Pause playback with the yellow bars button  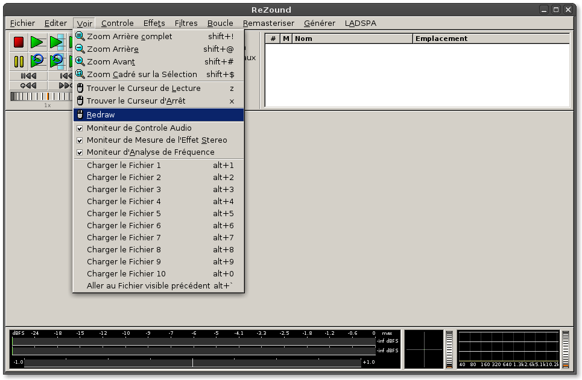tap(19, 61)
